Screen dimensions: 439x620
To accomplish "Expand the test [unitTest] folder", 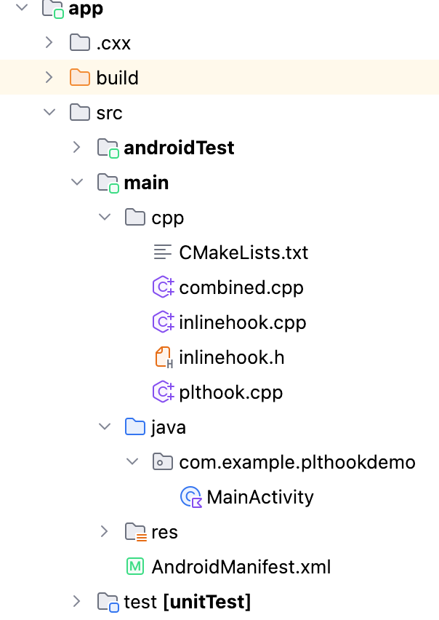I will (x=76, y=602).
